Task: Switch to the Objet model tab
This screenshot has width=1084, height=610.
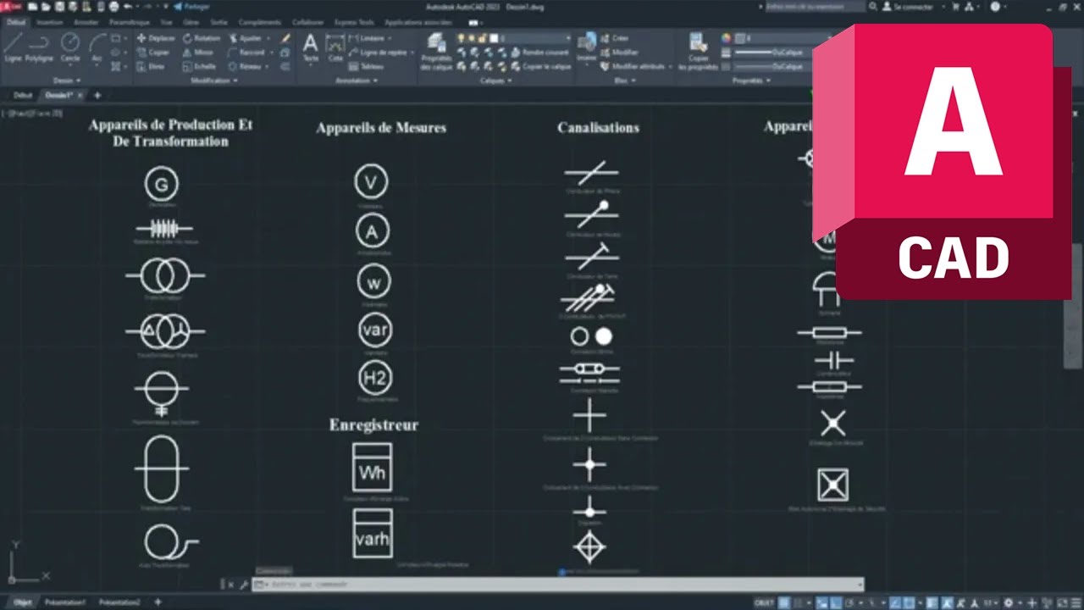Action: (x=22, y=602)
